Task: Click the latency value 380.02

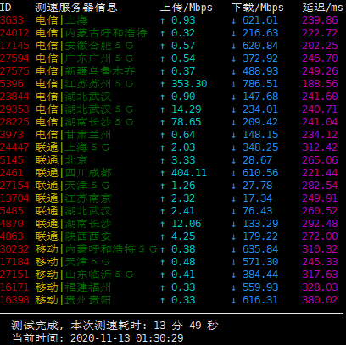Action: (x=320, y=300)
